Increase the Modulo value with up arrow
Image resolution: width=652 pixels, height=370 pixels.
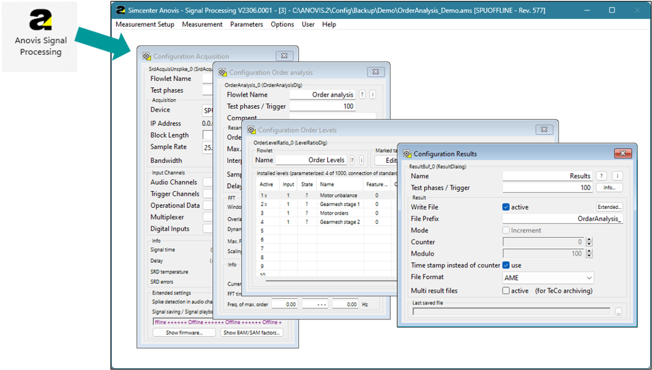click(x=589, y=251)
